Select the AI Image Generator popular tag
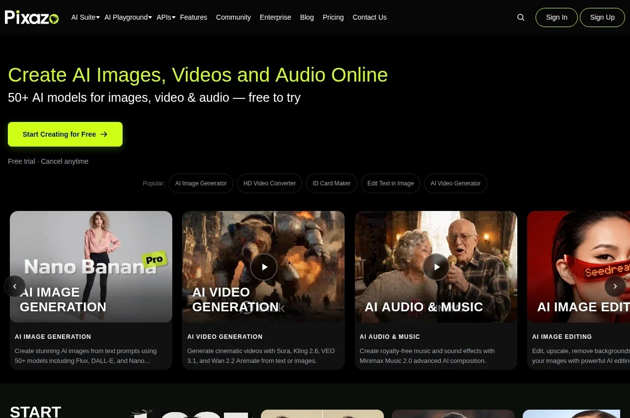The height and width of the screenshot is (418, 630). pyautogui.click(x=201, y=183)
